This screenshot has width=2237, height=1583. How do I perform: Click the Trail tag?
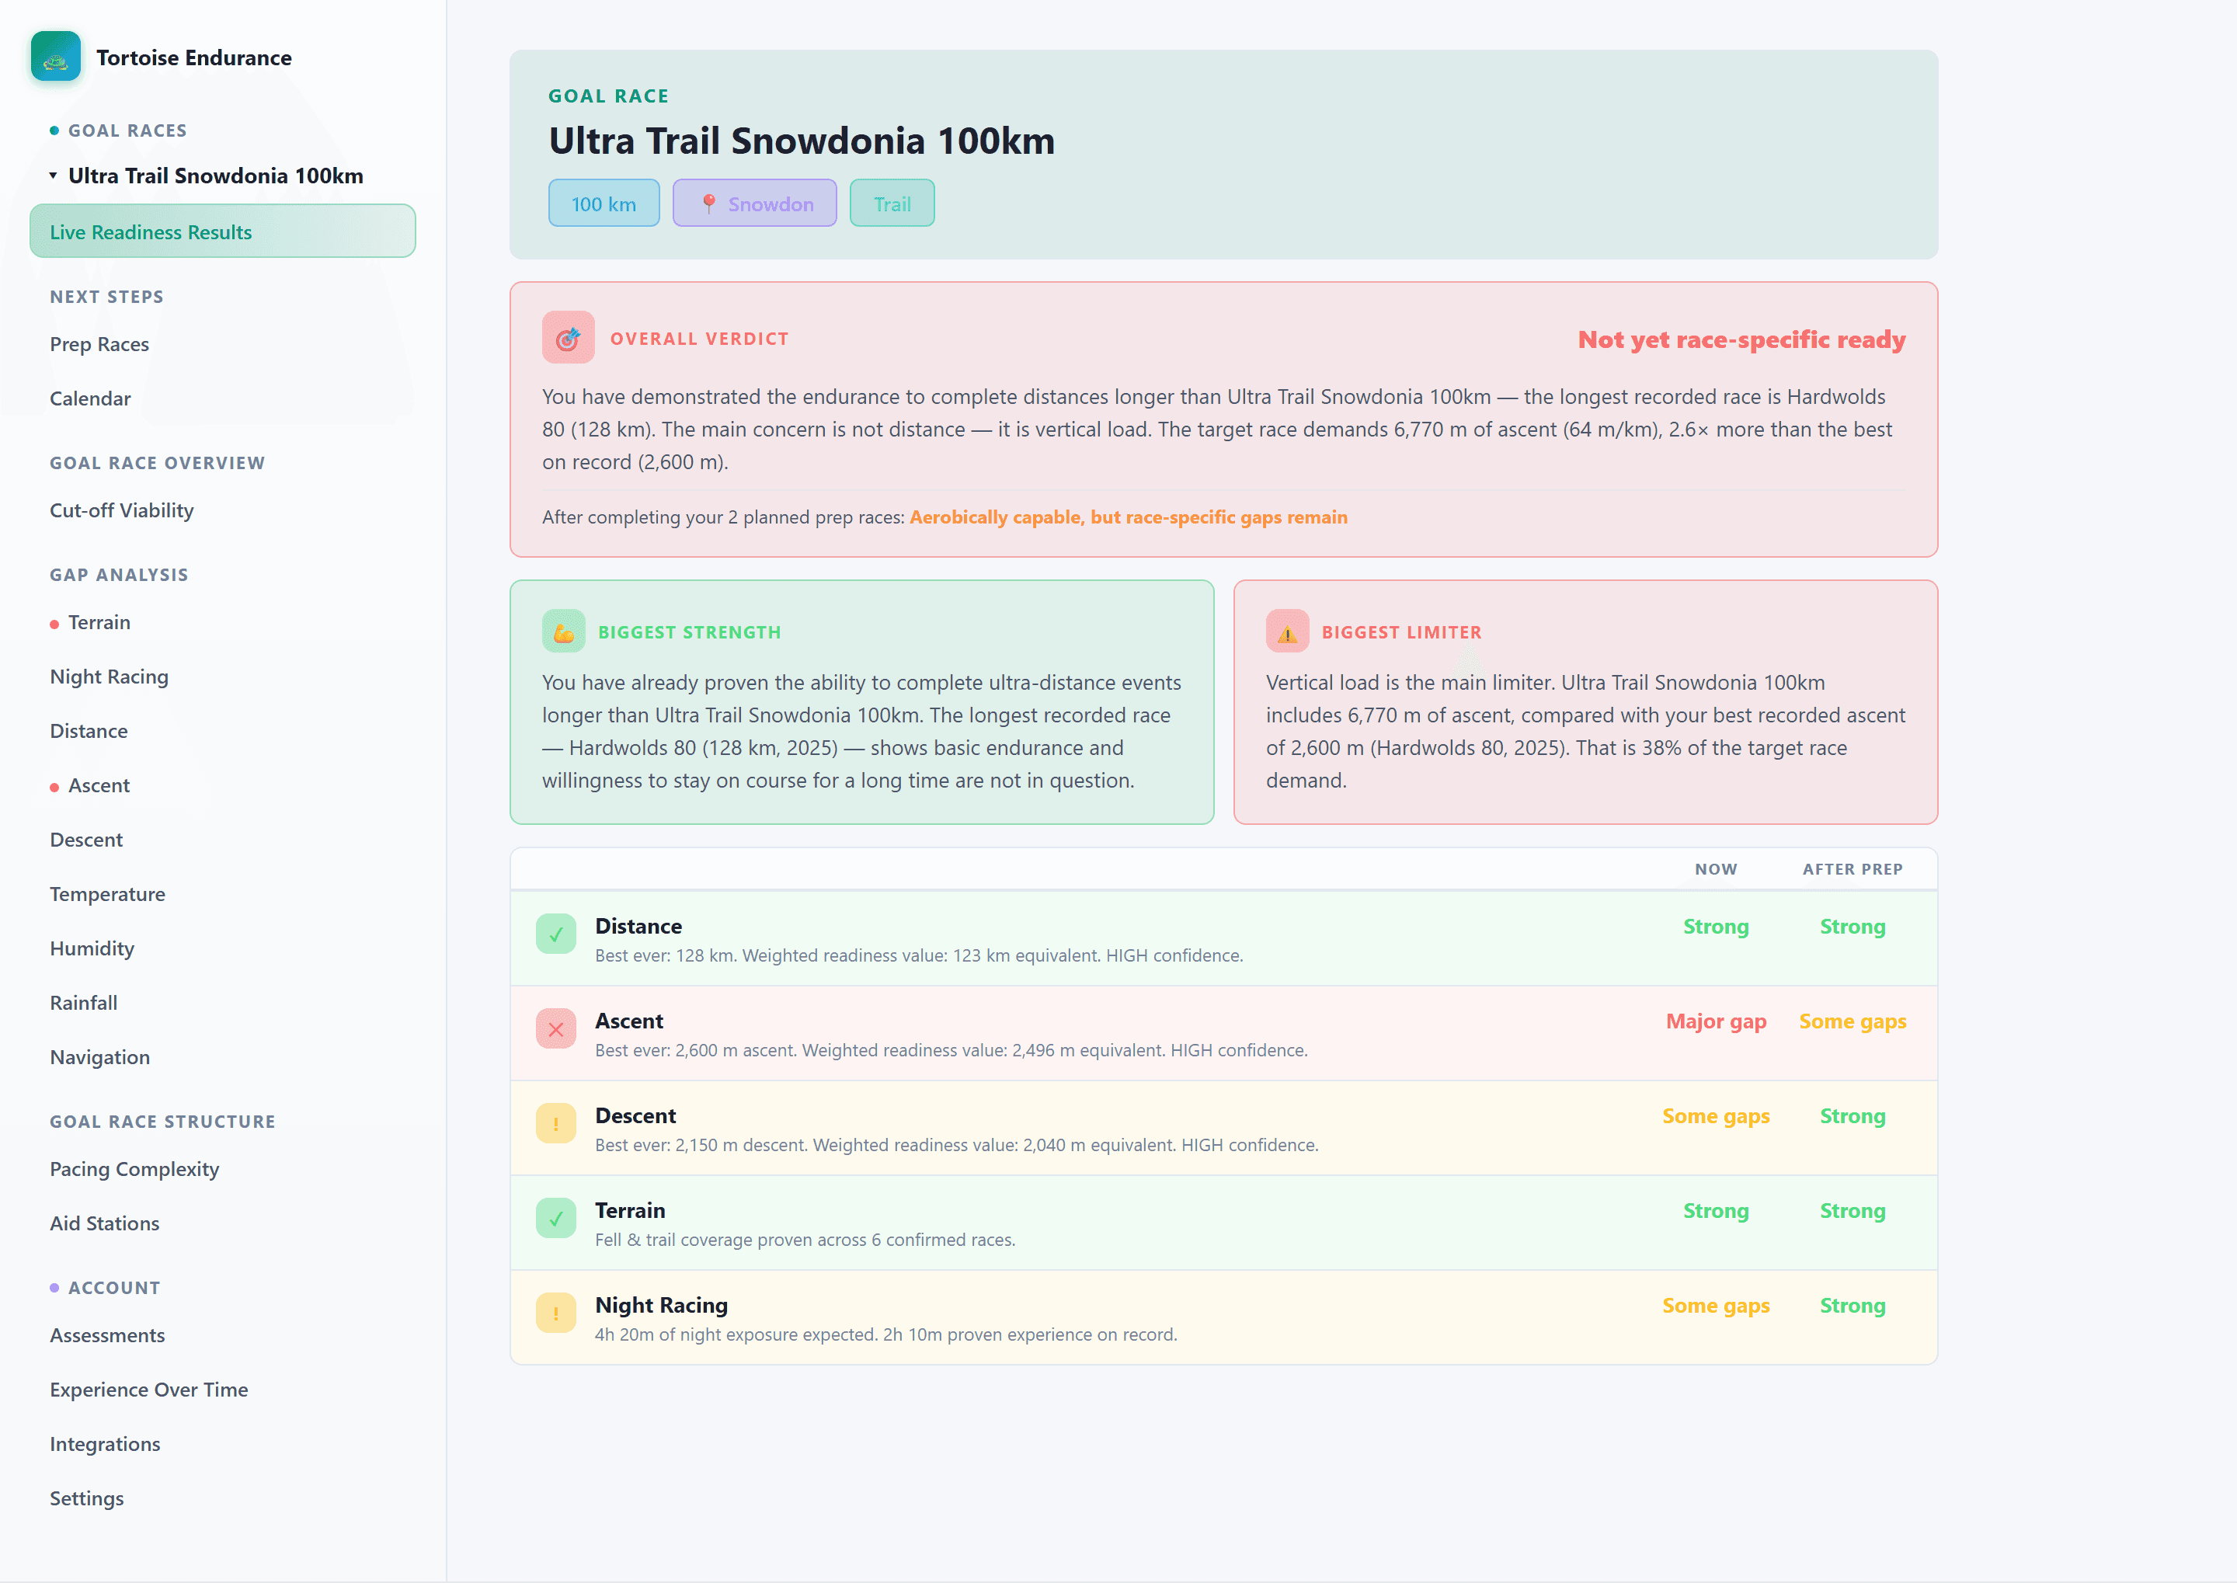point(892,203)
